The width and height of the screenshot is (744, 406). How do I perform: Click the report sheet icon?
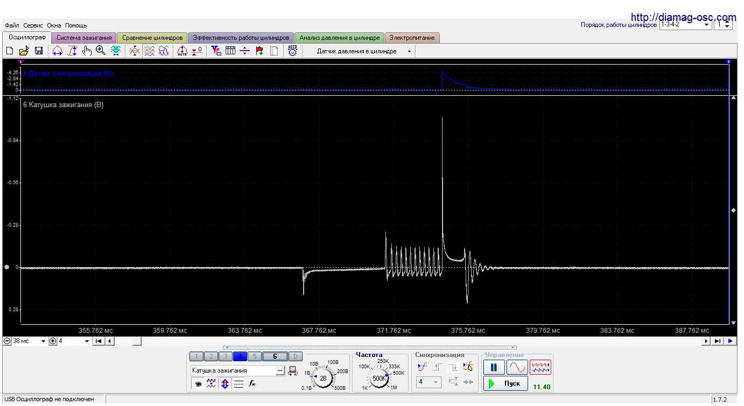[x=274, y=51]
